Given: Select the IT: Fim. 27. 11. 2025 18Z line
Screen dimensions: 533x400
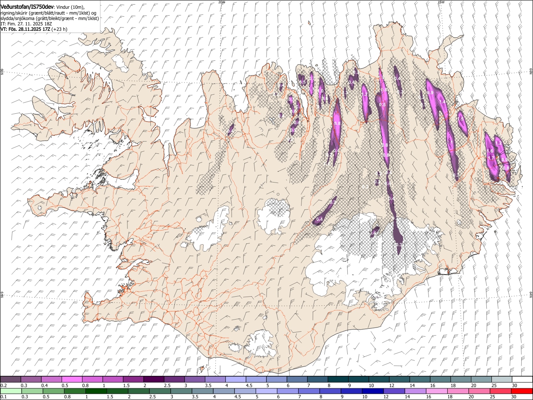Looking at the screenshot, I should [26, 24].
